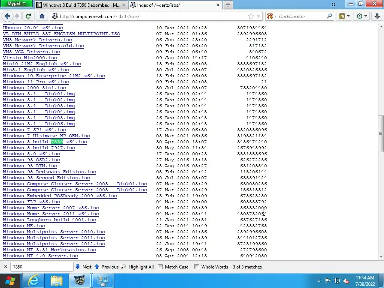Open Windows NT 4.0 Server.iso link

[x=40, y=256]
